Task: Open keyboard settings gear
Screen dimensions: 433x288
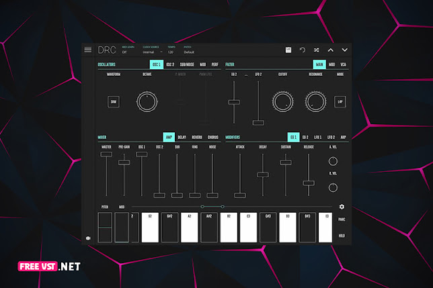Action: [x=342, y=207]
